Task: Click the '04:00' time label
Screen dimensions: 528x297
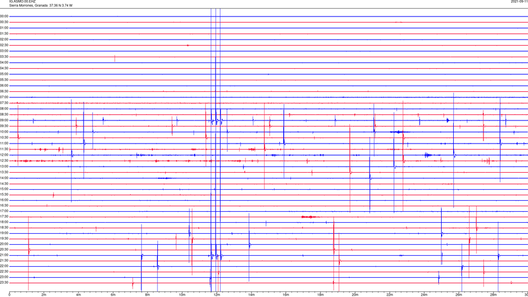Action: (4, 62)
